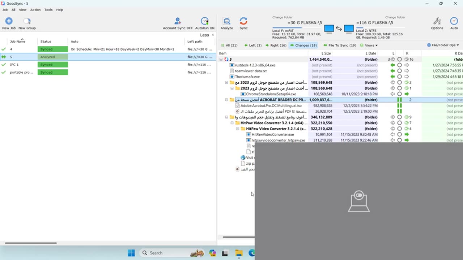
Task: Open the Analyze tool
Action: [x=226, y=21]
